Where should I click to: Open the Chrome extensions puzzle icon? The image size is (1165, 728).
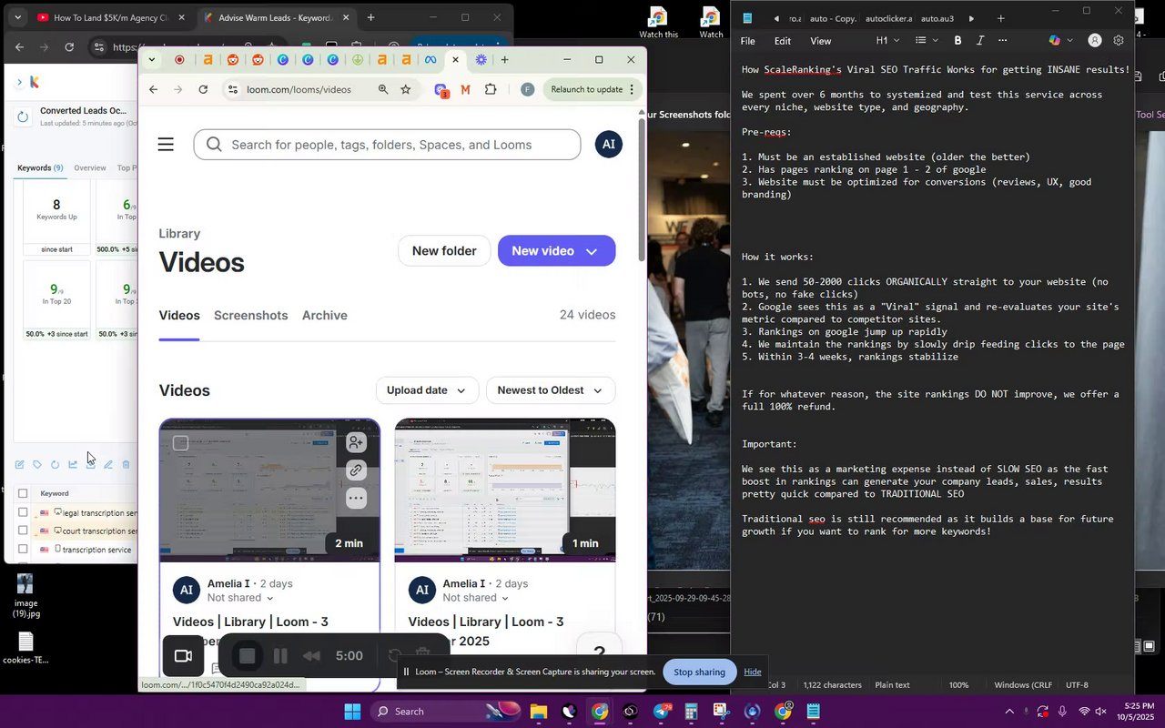click(491, 89)
